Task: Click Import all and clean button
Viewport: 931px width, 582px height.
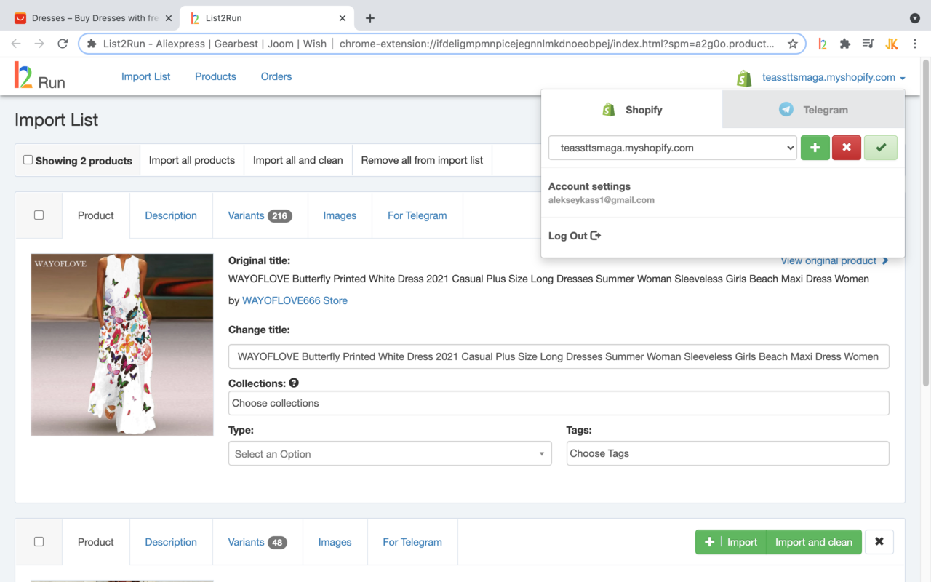Action: (x=298, y=160)
